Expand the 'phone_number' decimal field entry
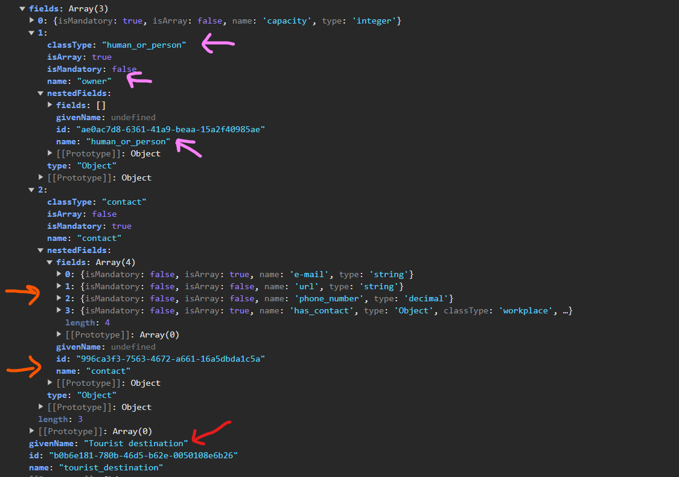 59,299
